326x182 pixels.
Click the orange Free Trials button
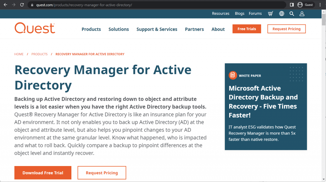(247, 29)
